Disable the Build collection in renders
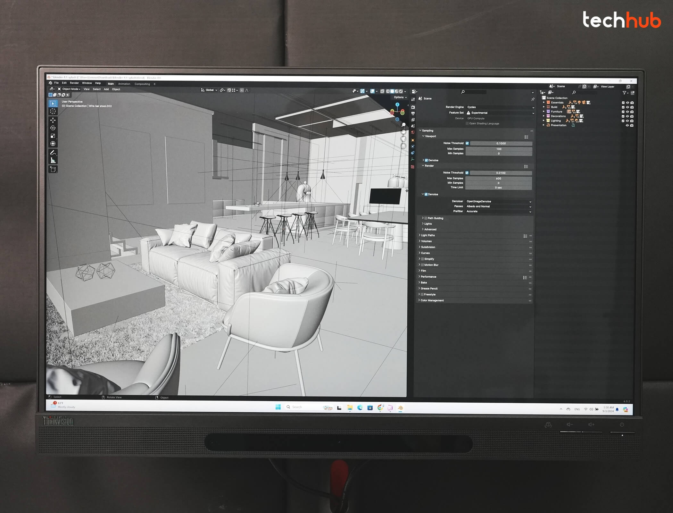 632,107
